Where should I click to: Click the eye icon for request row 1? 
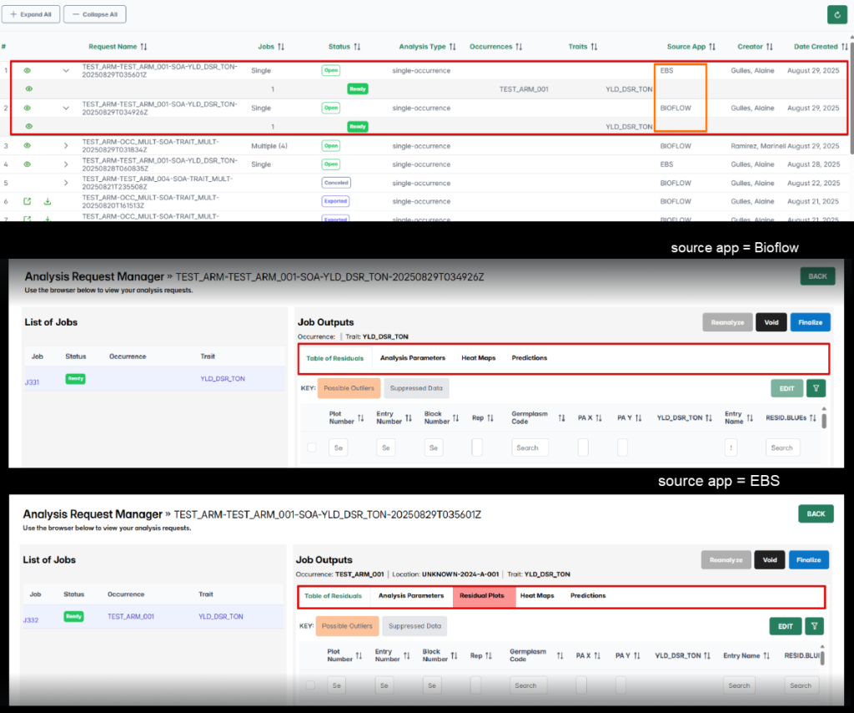pos(28,71)
